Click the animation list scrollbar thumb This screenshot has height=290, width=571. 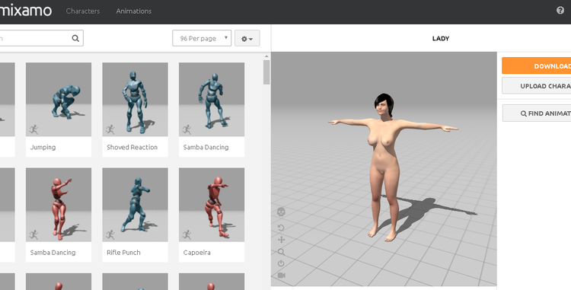(x=266, y=72)
